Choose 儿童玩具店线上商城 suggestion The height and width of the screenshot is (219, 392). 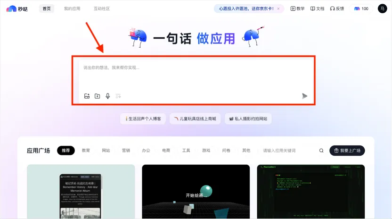[195, 119]
